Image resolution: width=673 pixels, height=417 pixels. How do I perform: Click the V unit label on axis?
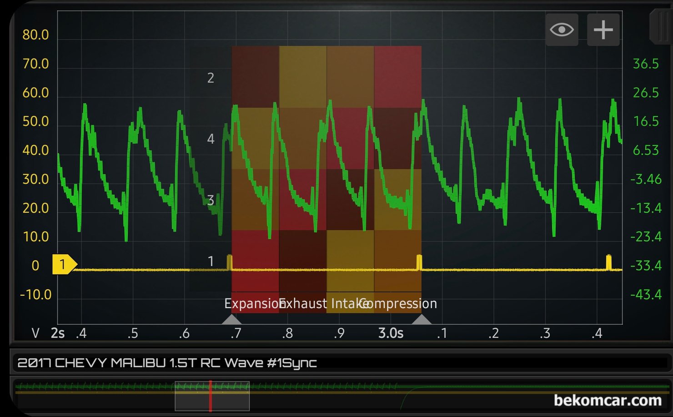(x=35, y=334)
